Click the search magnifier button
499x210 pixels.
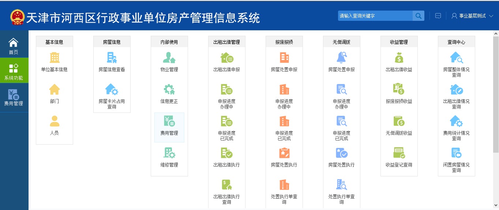[418, 16]
